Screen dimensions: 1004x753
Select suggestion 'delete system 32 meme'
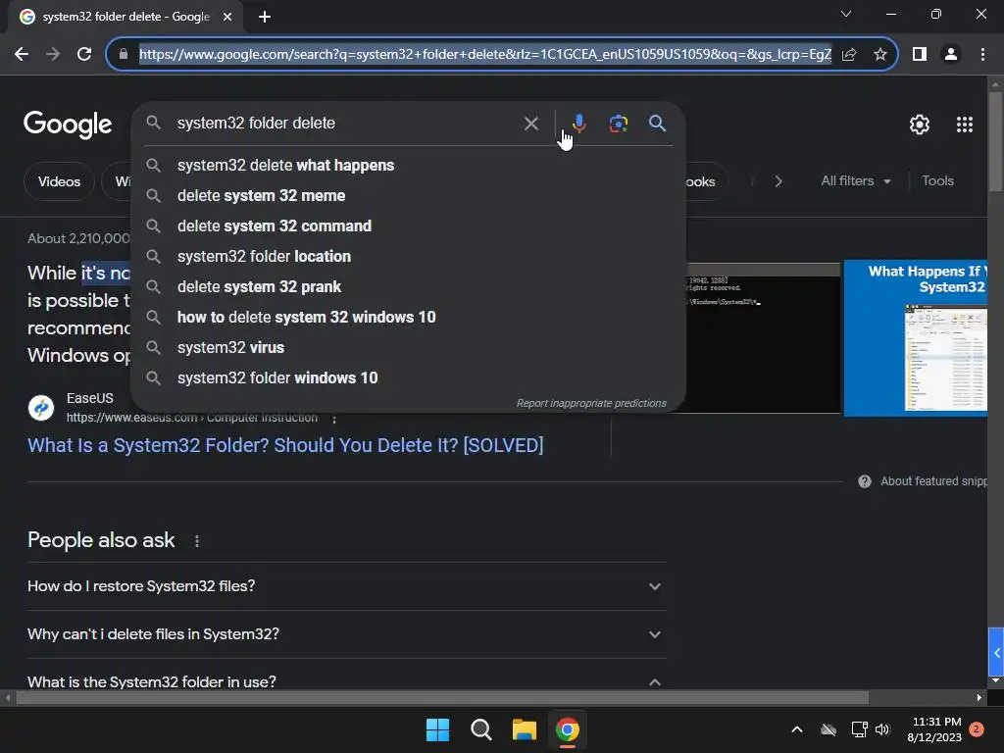tap(407, 195)
